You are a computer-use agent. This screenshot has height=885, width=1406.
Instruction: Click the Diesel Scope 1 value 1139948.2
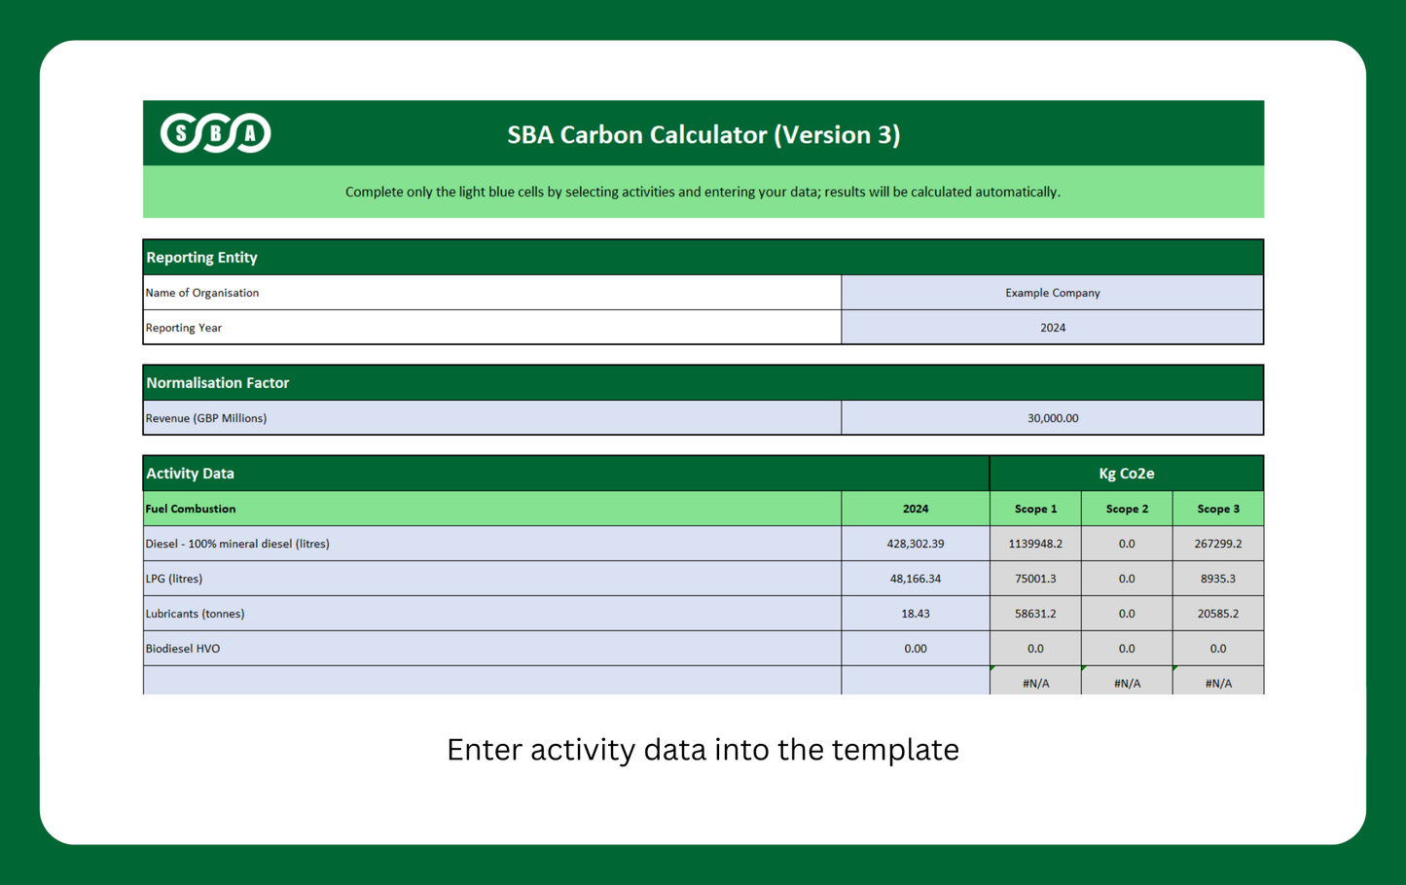[x=1035, y=544]
